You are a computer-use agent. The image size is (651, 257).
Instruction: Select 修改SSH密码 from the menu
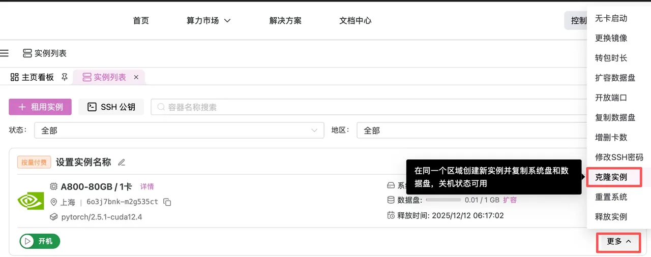(618, 157)
